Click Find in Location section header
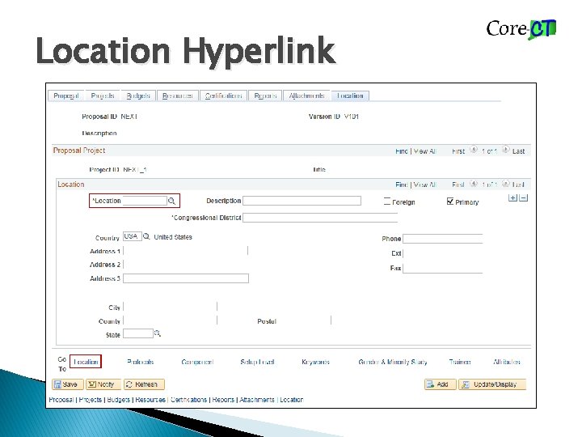582x437 pixels. (x=402, y=185)
